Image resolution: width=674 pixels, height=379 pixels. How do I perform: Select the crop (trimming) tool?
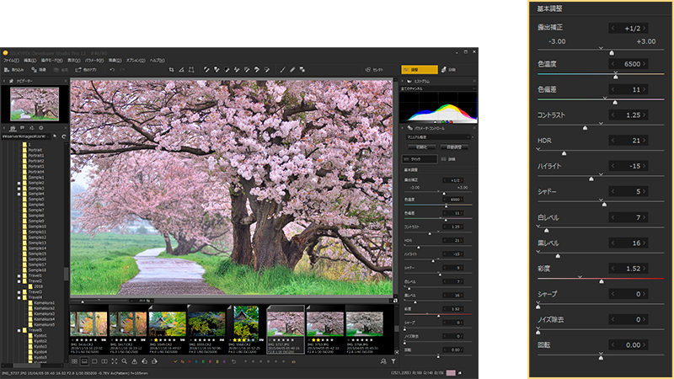[172, 70]
